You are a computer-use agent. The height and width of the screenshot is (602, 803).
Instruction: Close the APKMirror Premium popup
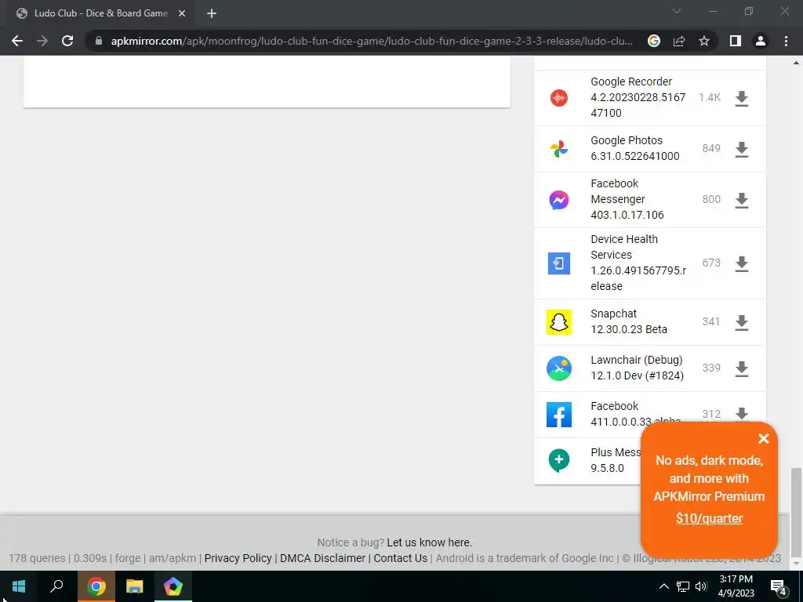pos(764,438)
